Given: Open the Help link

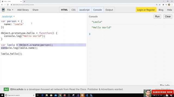Looking at the screenshot, I should tap(169, 10).
